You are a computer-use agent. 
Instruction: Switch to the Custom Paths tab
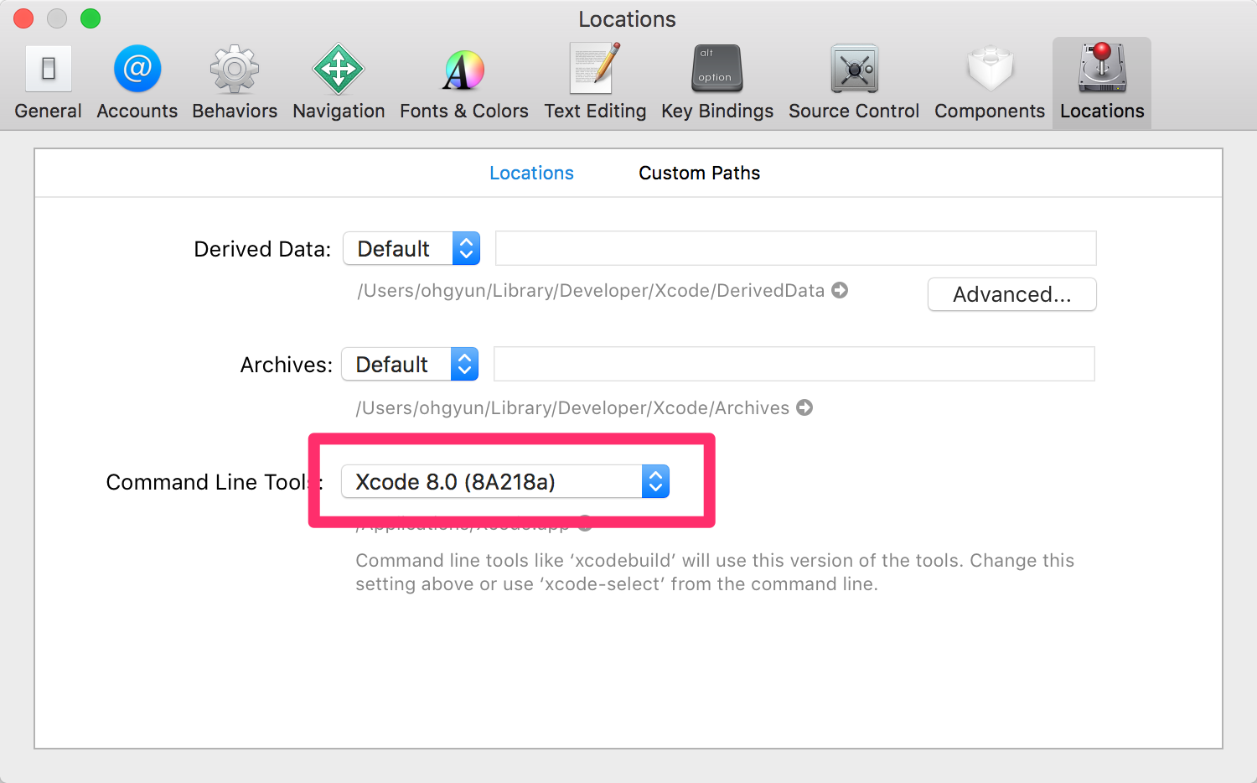pos(699,173)
